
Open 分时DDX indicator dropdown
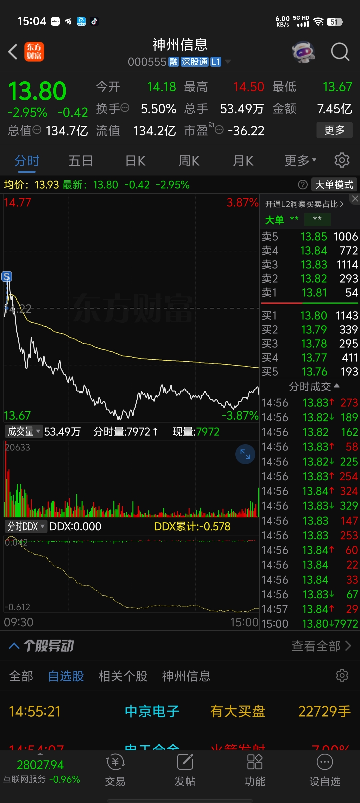click(26, 527)
